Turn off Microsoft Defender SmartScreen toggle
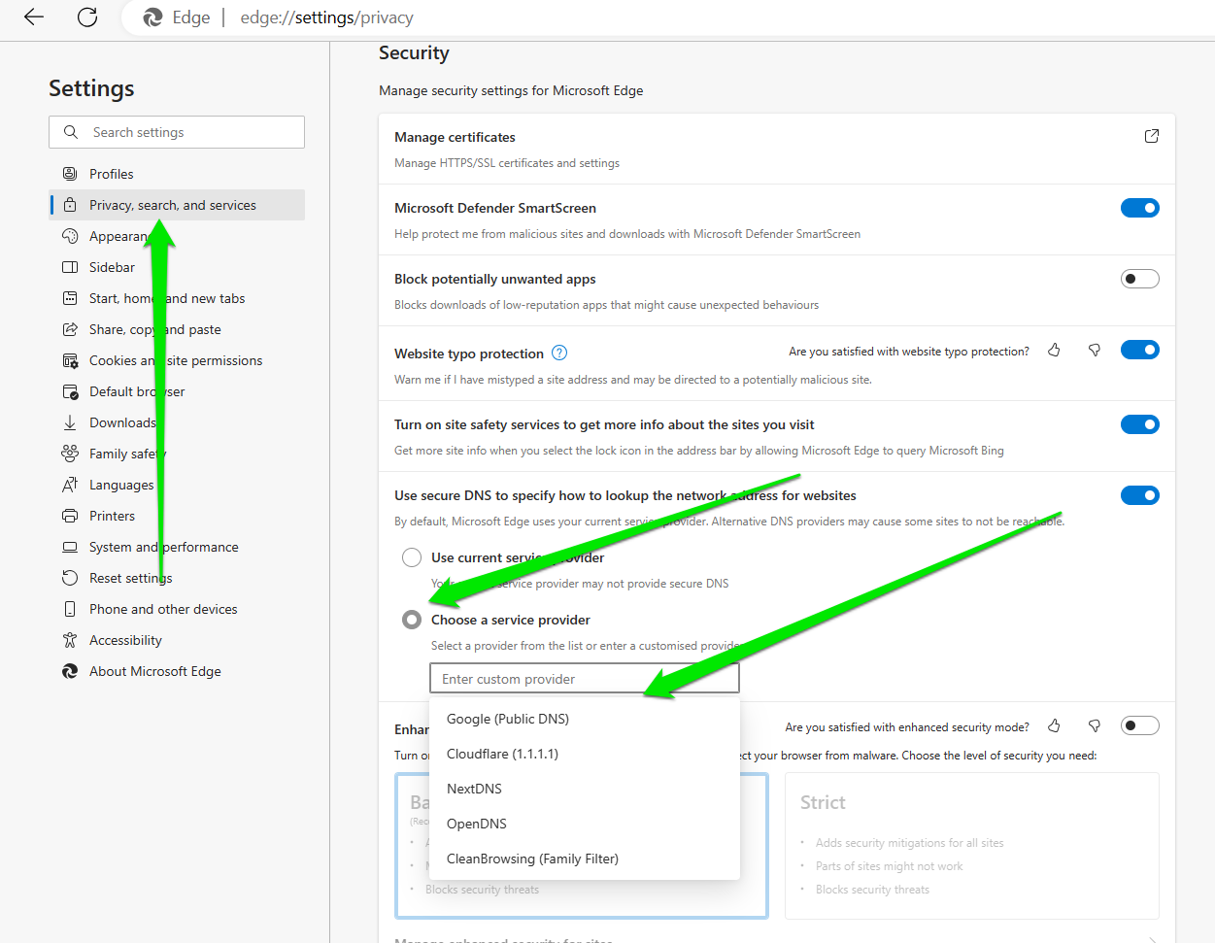The width and height of the screenshot is (1215, 943). coord(1140,208)
